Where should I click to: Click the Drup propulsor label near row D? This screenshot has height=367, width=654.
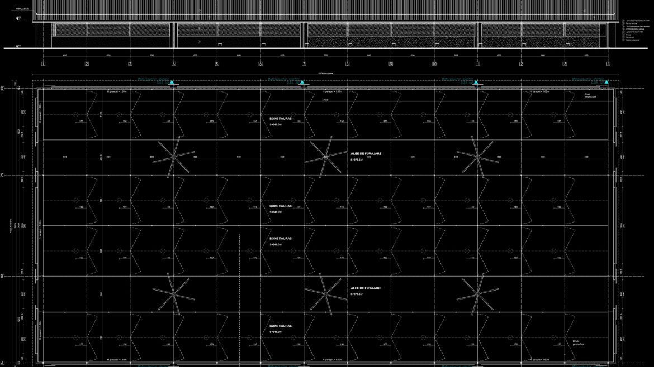[590, 95]
